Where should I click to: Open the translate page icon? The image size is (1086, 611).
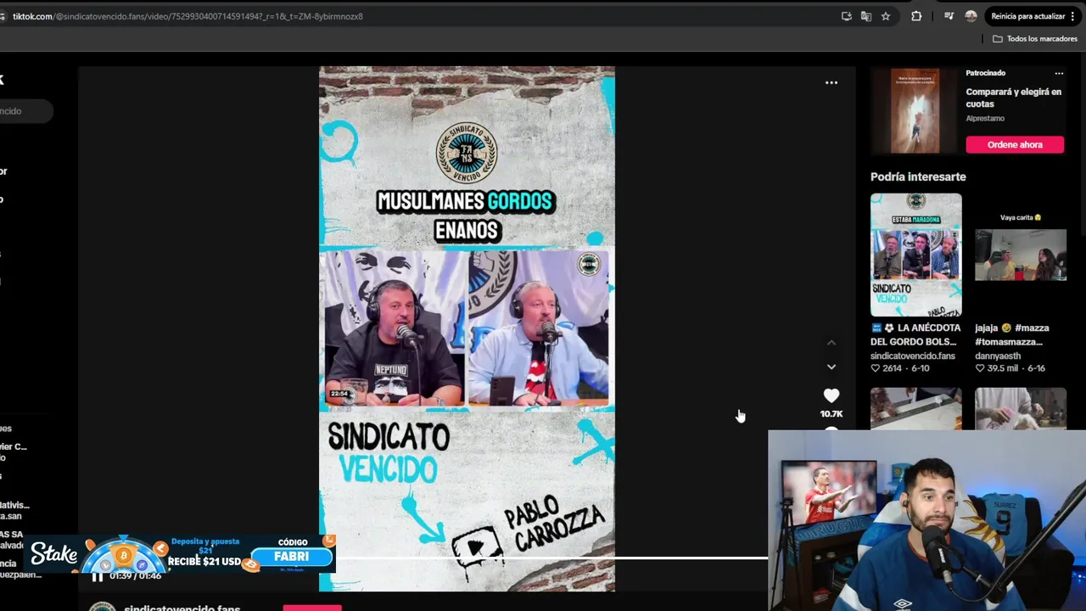866,16
